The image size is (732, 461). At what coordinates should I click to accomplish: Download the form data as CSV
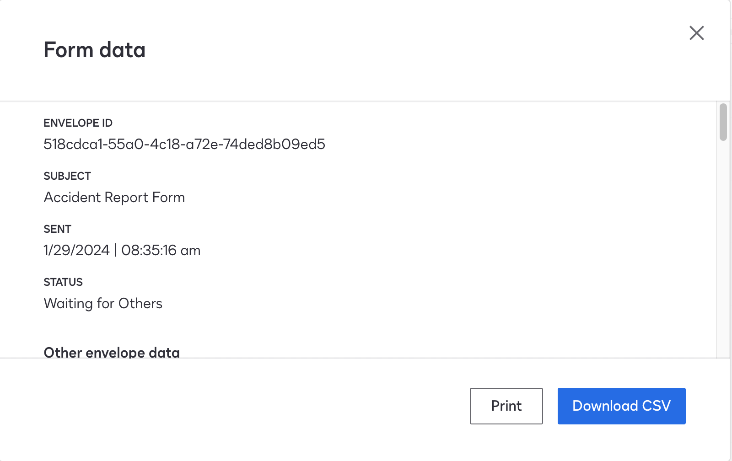[621, 406]
